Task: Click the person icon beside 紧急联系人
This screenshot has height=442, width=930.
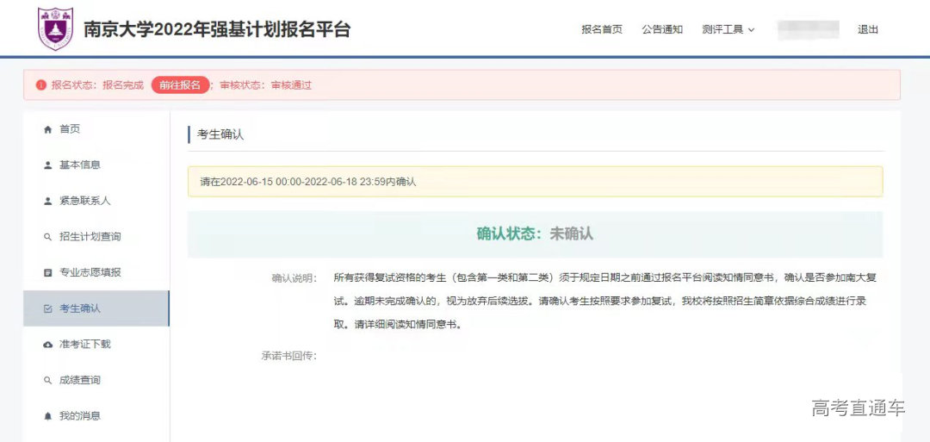Action: tap(48, 201)
